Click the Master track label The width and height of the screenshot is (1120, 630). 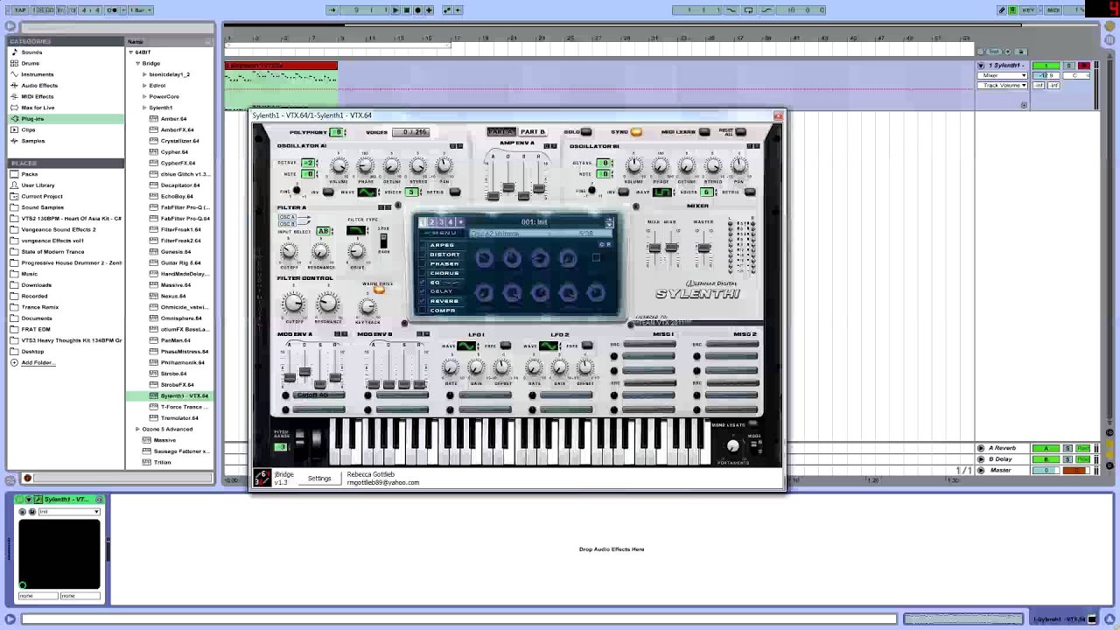[1000, 470]
